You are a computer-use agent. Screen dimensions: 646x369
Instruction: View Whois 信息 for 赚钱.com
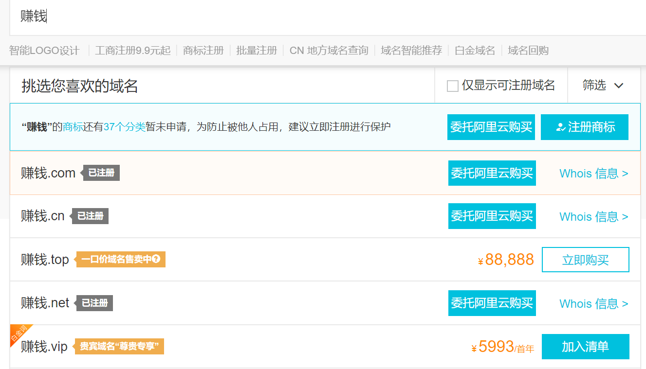tap(594, 174)
